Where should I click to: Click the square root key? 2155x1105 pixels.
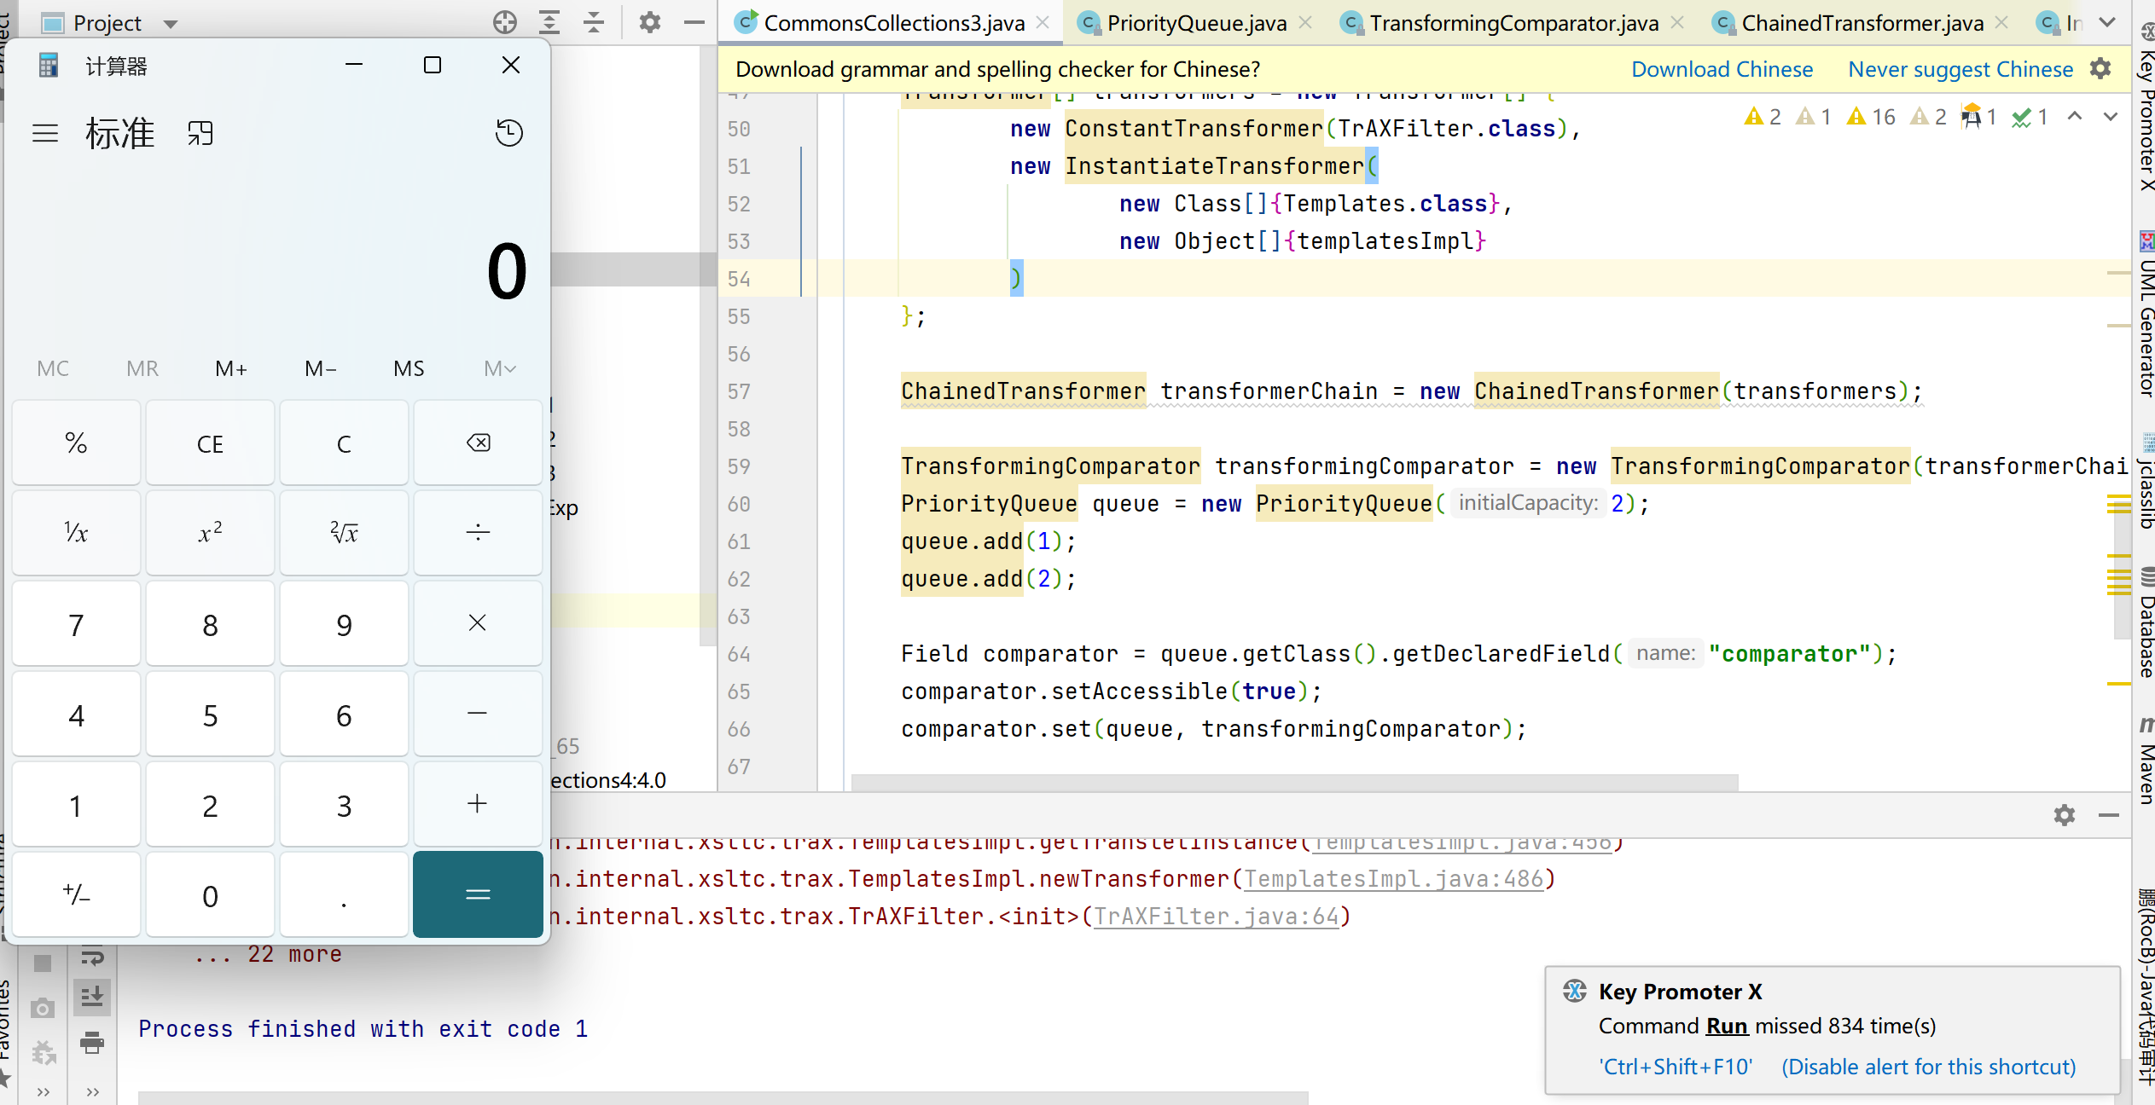click(344, 533)
